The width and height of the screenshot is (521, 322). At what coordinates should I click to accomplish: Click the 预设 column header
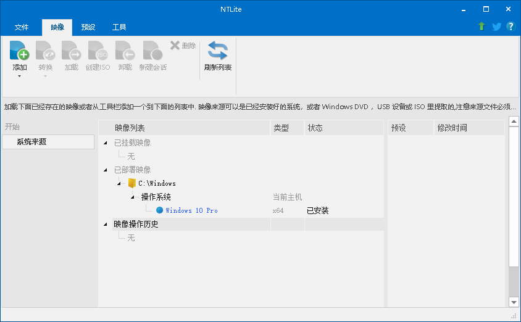pos(411,128)
